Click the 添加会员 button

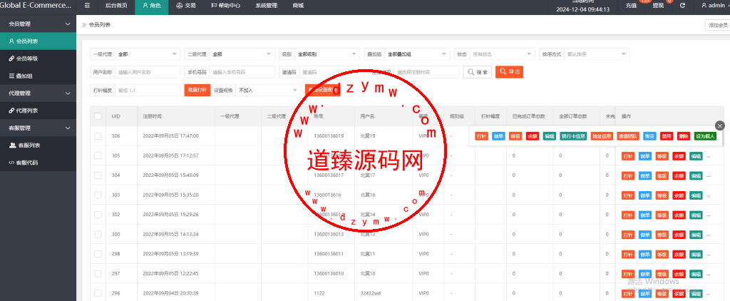click(x=717, y=26)
